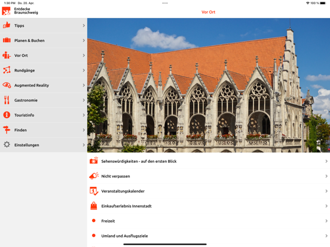The height and width of the screenshot is (247, 330).
Task: Expand the Touristinfo row chevron
Action: click(84, 115)
